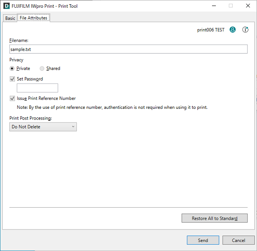
Task: Click Restore All to Standard
Action: click(214, 218)
